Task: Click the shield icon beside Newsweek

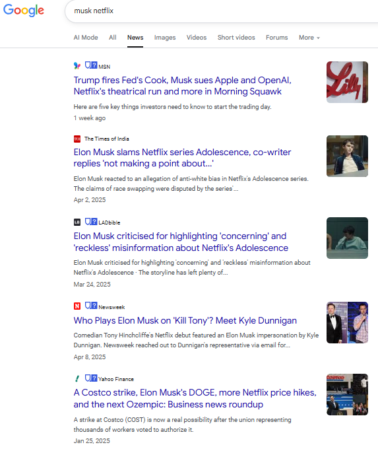Action: click(88, 306)
